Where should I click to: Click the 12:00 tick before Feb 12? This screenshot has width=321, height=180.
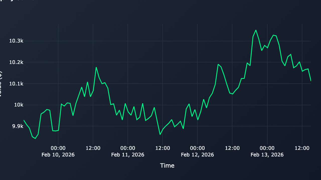click(x=163, y=148)
